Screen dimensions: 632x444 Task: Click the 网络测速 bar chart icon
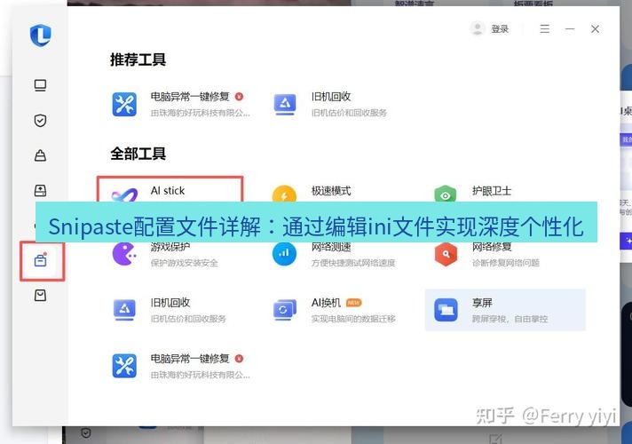285,254
